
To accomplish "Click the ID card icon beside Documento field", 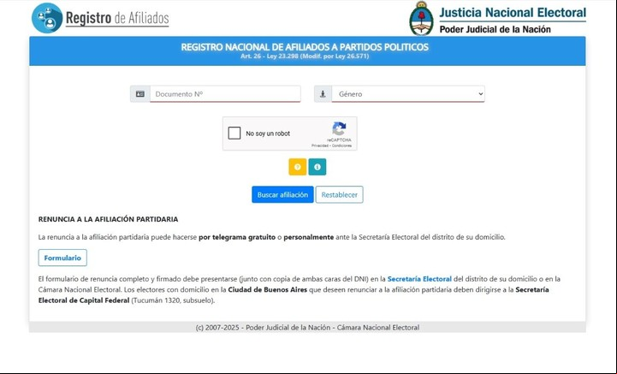I will 140,94.
